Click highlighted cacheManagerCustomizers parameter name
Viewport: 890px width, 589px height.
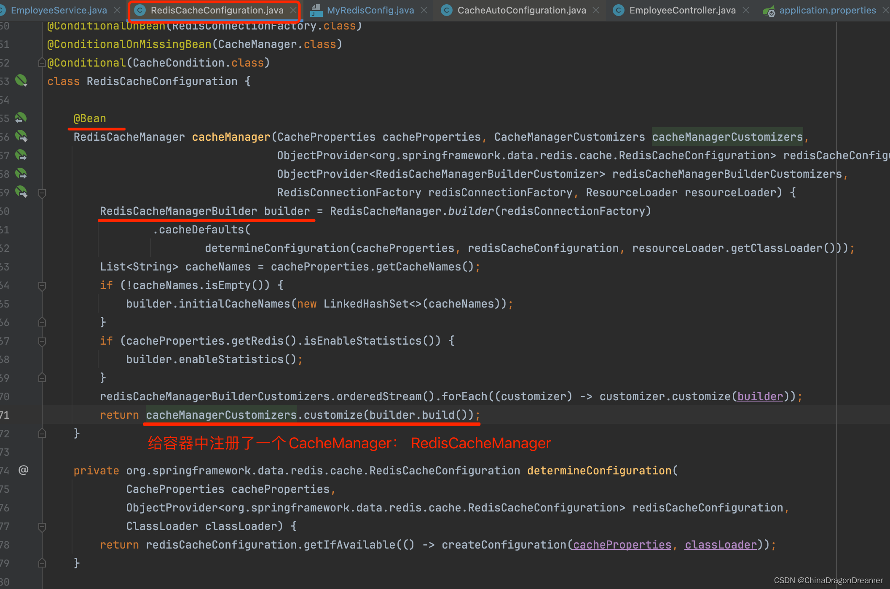(727, 137)
